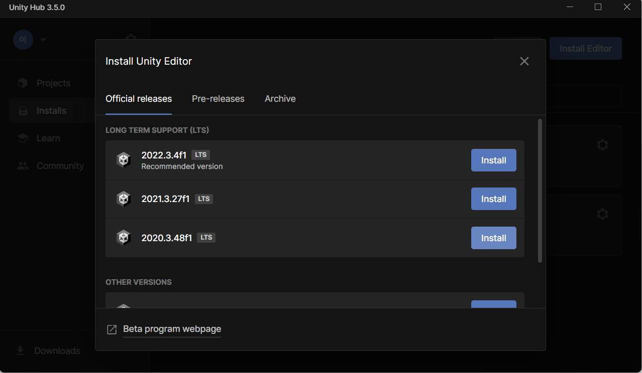Open Installs in the Hub sidebar
The height and width of the screenshot is (373, 642).
51,111
